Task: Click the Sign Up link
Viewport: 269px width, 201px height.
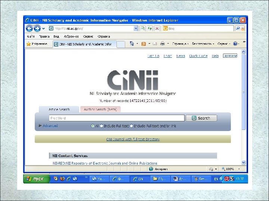Action: (x=154, y=56)
